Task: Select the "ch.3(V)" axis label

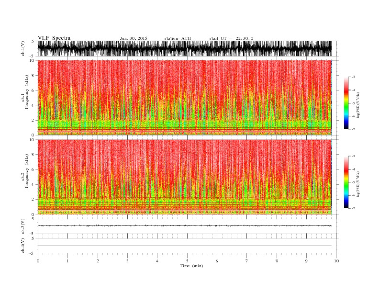Action: (23, 226)
